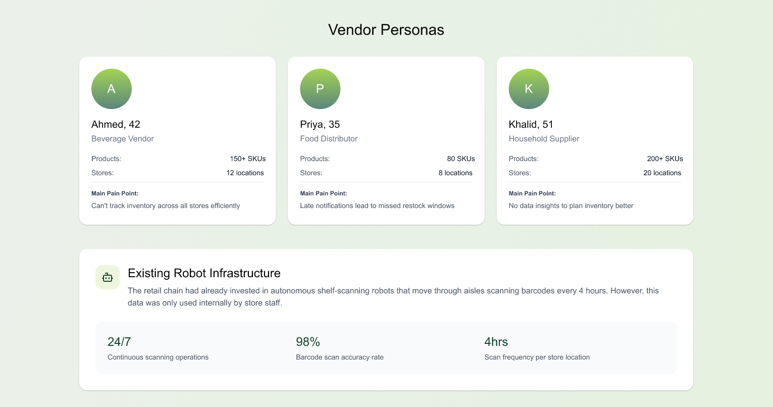This screenshot has width=773, height=407.
Task: Click the Ahmed, 42 persona name
Action: [116, 124]
